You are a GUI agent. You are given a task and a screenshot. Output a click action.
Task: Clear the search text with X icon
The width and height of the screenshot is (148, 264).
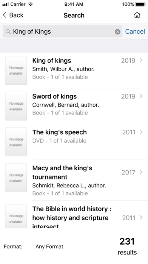coord(117,31)
